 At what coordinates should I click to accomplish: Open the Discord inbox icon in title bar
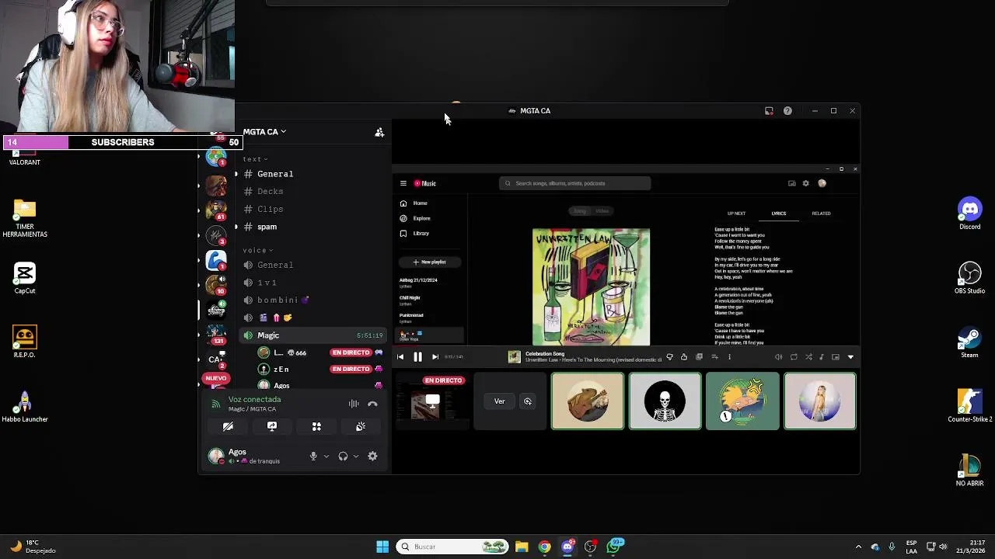[x=769, y=111]
